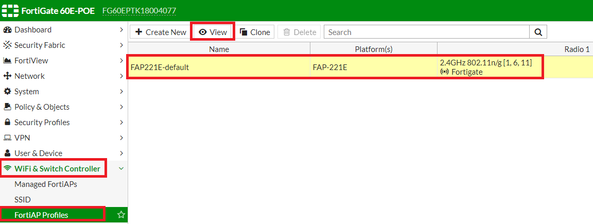Click the favorite star beside FortiAP Profiles
Viewport: 593px width, 224px height.
(x=121, y=215)
